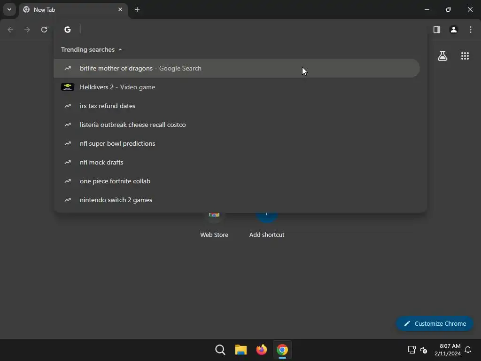Launch Firefox from taskbar
Screen dimensions: 481x361
pyautogui.click(x=261, y=350)
